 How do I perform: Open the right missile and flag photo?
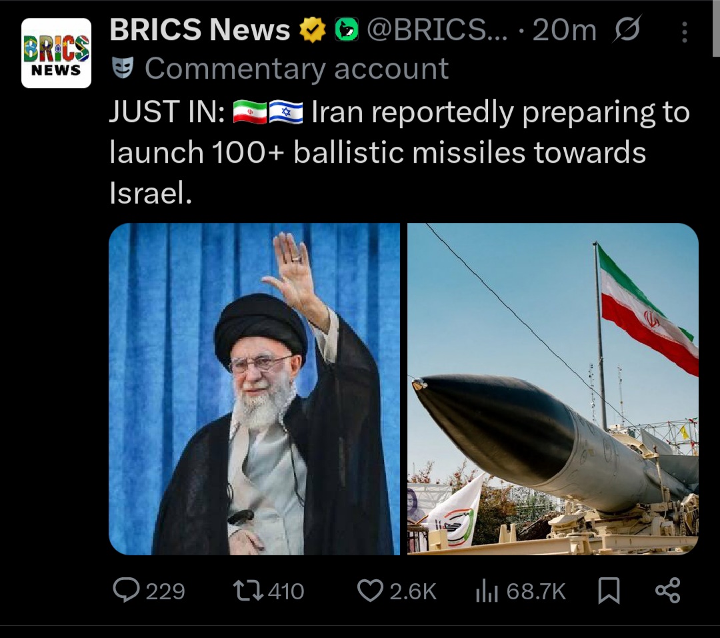coord(553,389)
